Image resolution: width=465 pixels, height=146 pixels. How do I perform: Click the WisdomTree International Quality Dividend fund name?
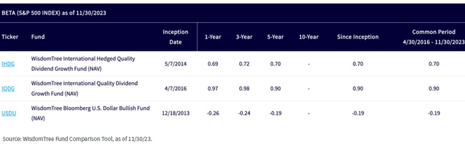pos(84,89)
